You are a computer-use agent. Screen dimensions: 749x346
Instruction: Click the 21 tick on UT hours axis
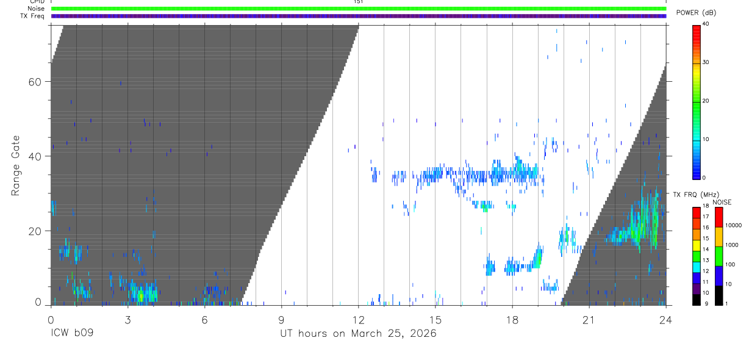[x=589, y=319]
